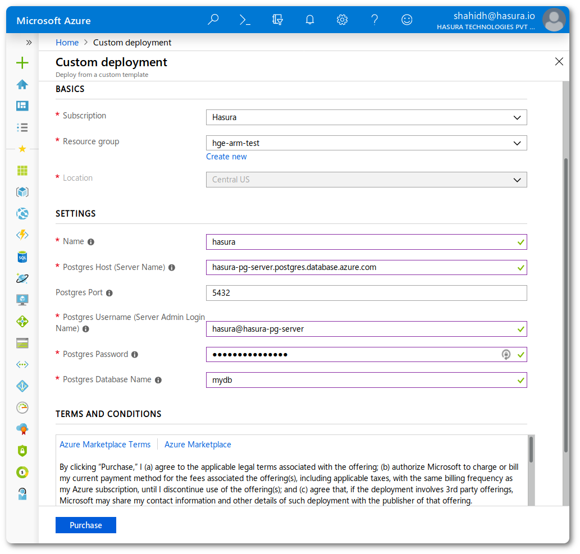
Task: Open the notifications bell
Action: coord(309,19)
